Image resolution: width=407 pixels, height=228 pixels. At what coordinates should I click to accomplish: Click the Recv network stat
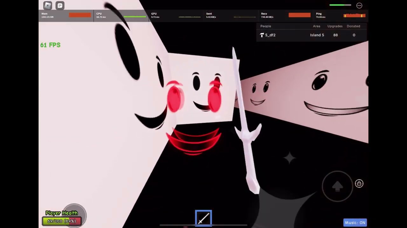(x=286, y=15)
